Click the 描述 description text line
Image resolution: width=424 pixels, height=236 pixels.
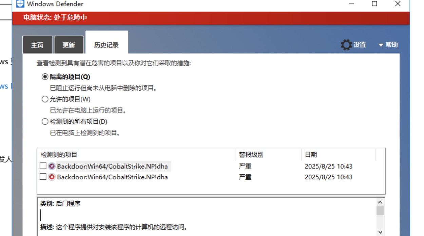tap(114, 227)
